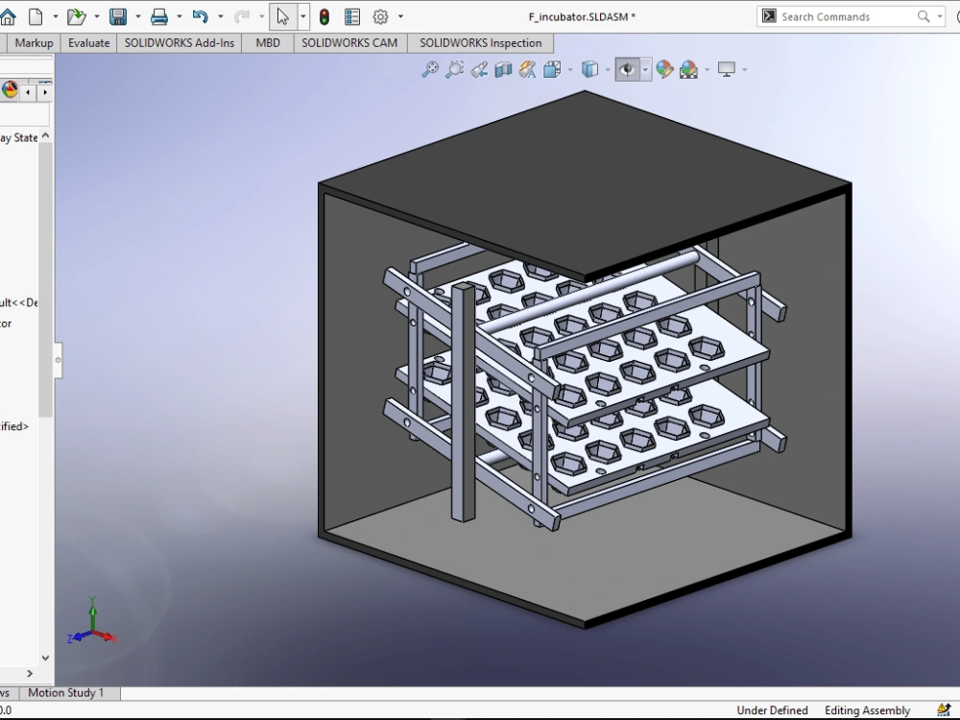Toggle the Display Style icon
The width and height of the screenshot is (960, 720).
(x=591, y=69)
